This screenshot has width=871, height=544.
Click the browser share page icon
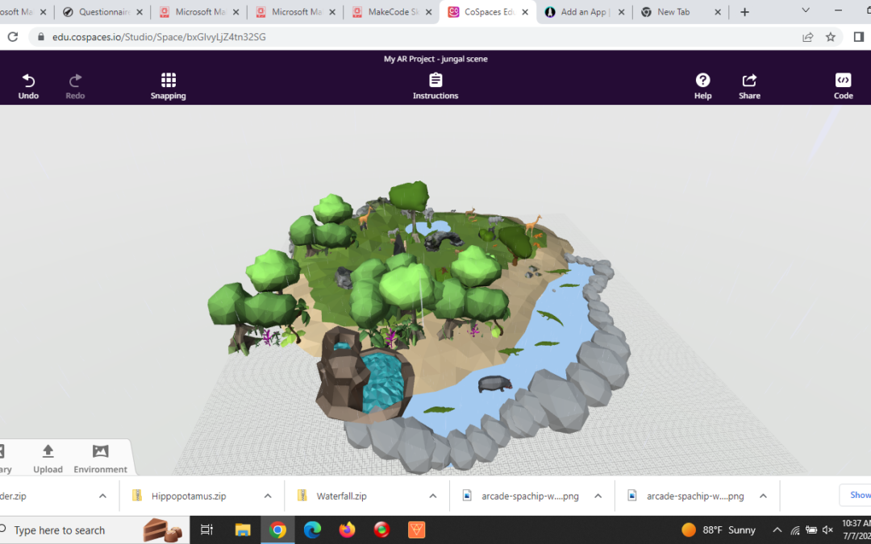pos(807,36)
